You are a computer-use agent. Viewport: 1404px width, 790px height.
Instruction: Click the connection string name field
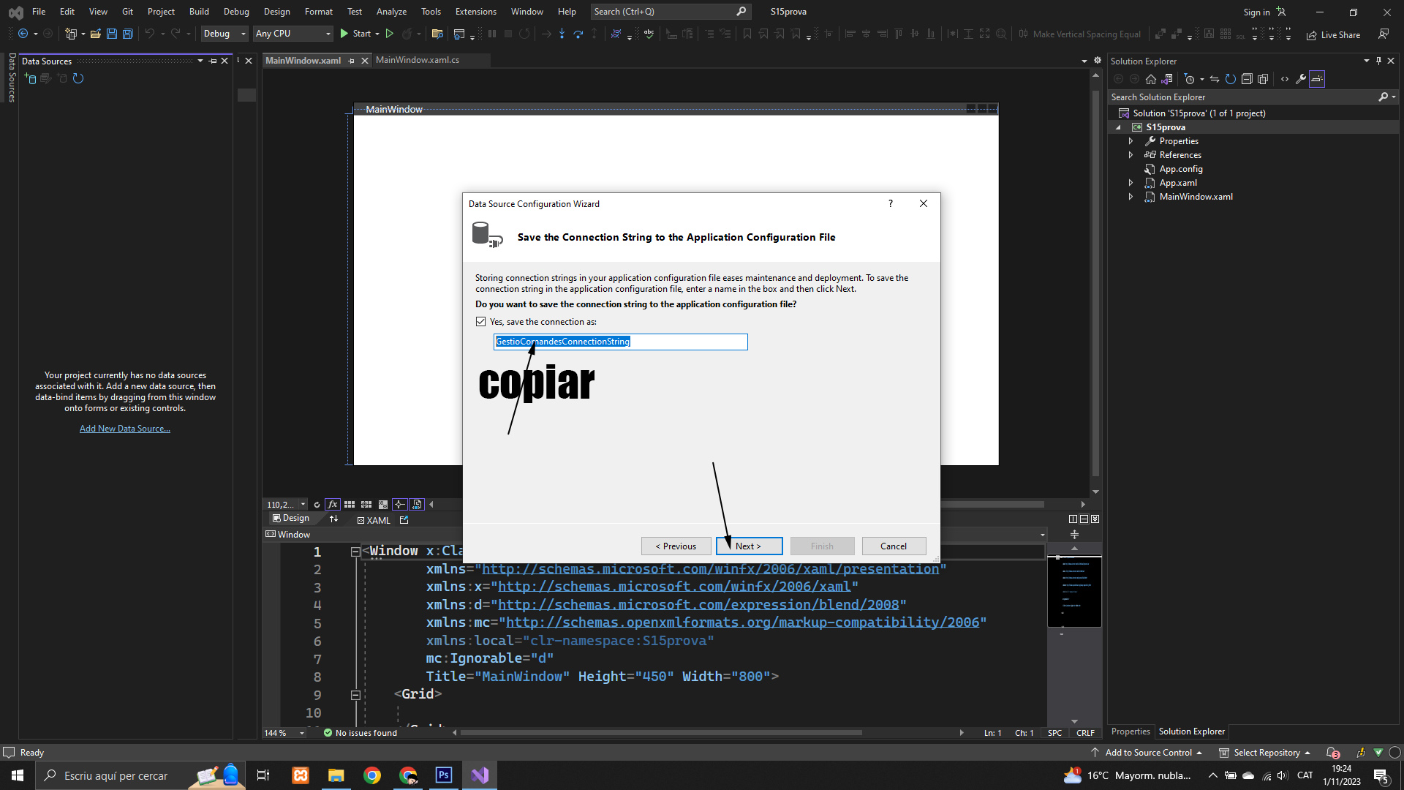pyautogui.click(x=620, y=342)
